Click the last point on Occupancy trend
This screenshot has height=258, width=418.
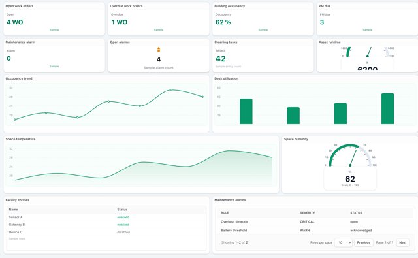click(202, 97)
